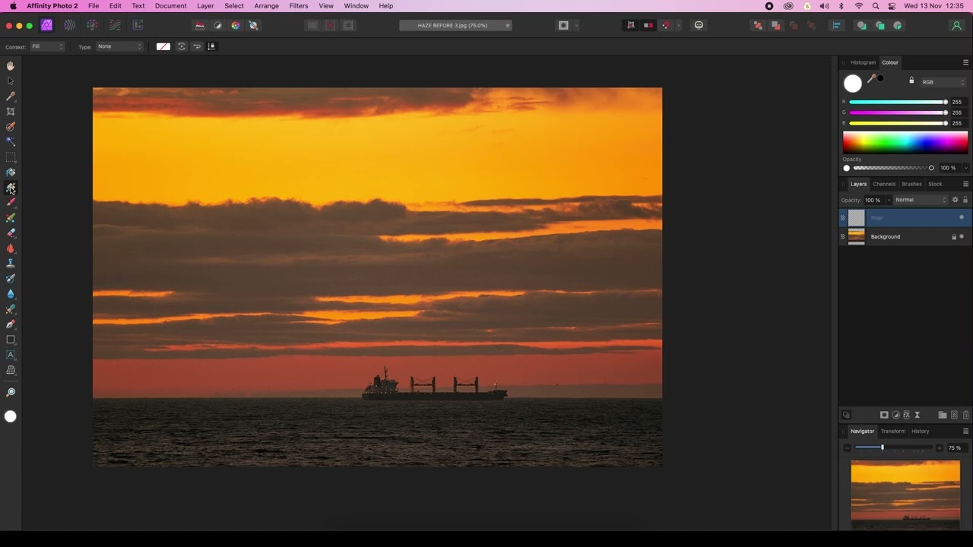The image size is (973, 547).
Task: Switch to the Histogram tab
Action: tap(863, 62)
